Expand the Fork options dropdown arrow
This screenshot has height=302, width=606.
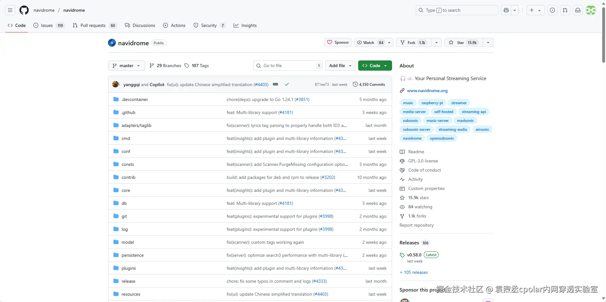[436, 42]
